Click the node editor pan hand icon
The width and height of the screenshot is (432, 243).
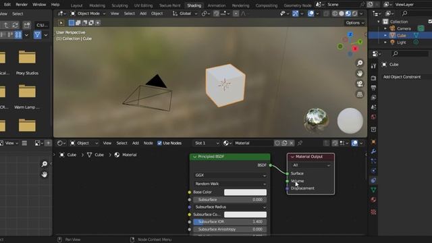click(44, 174)
